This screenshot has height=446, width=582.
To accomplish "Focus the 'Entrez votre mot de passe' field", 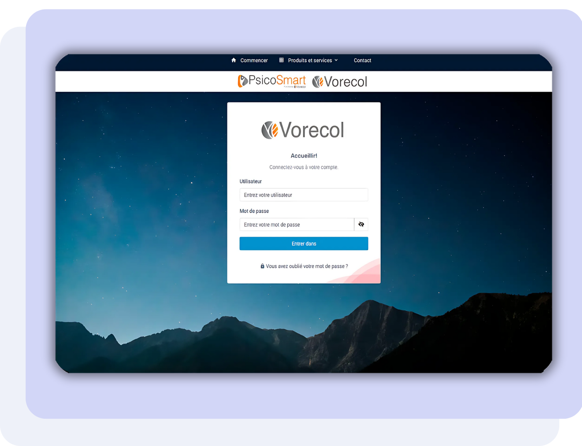I will pyautogui.click(x=296, y=225).
